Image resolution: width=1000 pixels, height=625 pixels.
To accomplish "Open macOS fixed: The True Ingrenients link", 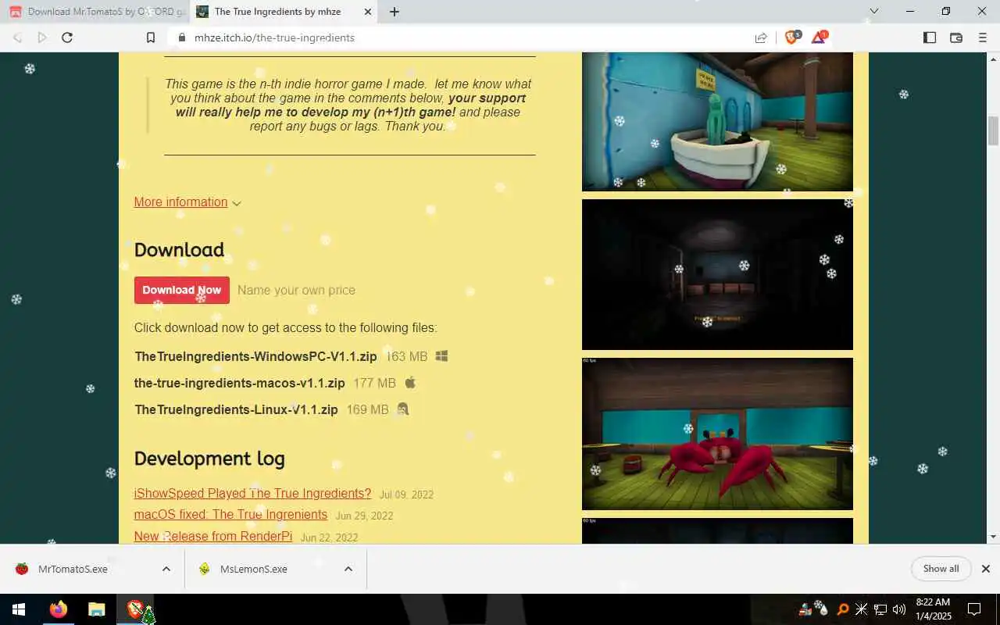I will 230,515.
